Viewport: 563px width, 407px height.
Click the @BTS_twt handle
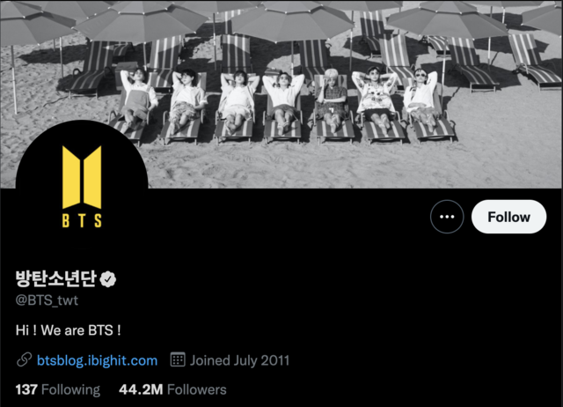click(47, 300)
